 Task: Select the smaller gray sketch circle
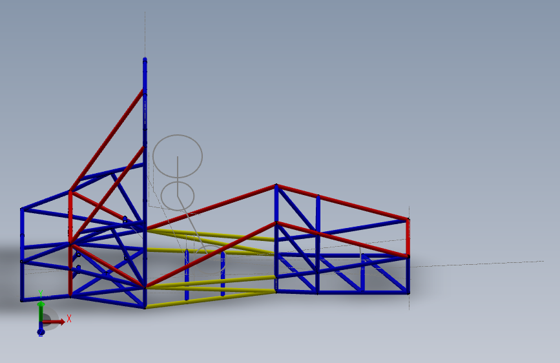tap(178, 196)
